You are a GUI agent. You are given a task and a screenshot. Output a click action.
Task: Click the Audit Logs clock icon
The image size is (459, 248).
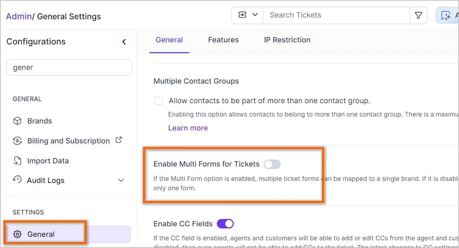coord(17,180)
